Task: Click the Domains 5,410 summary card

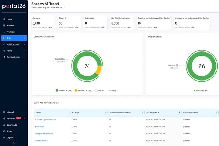Action: (x=43, y=22)
